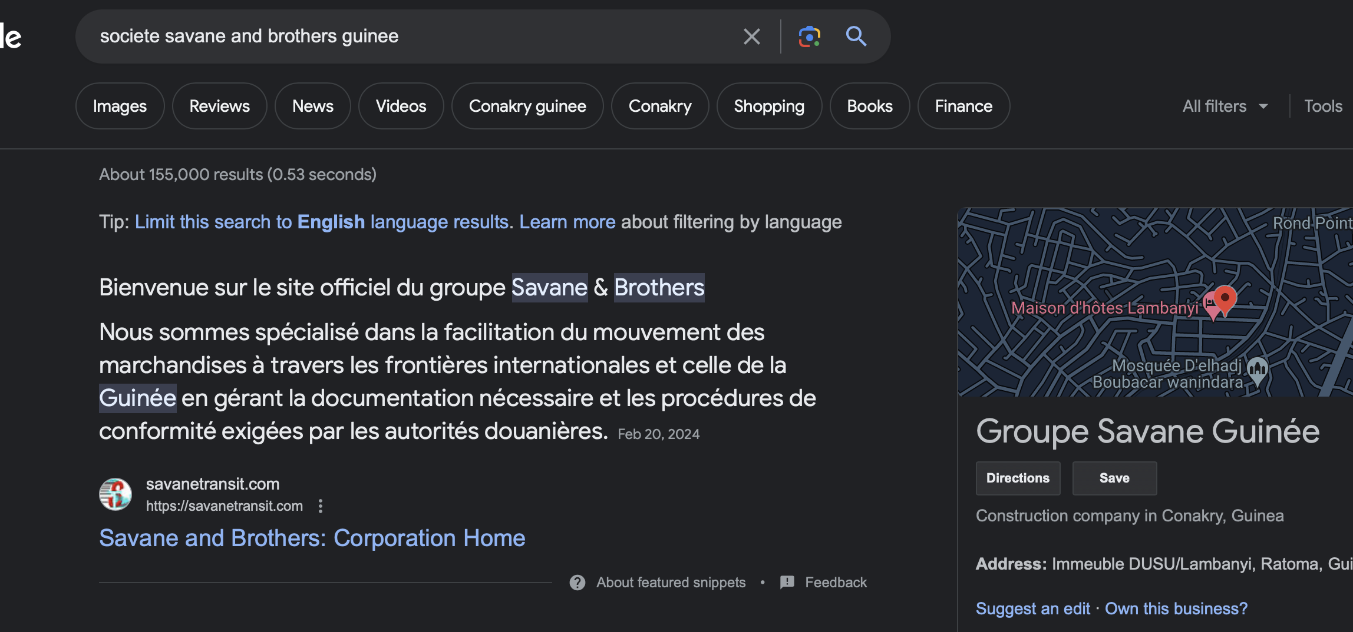Screen dimensions: 1353x632
Task: Click the About featured snippets help icon
Action: (577, 583)
